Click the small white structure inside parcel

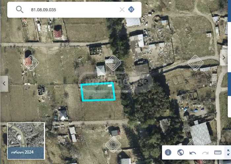pos(110,86)
